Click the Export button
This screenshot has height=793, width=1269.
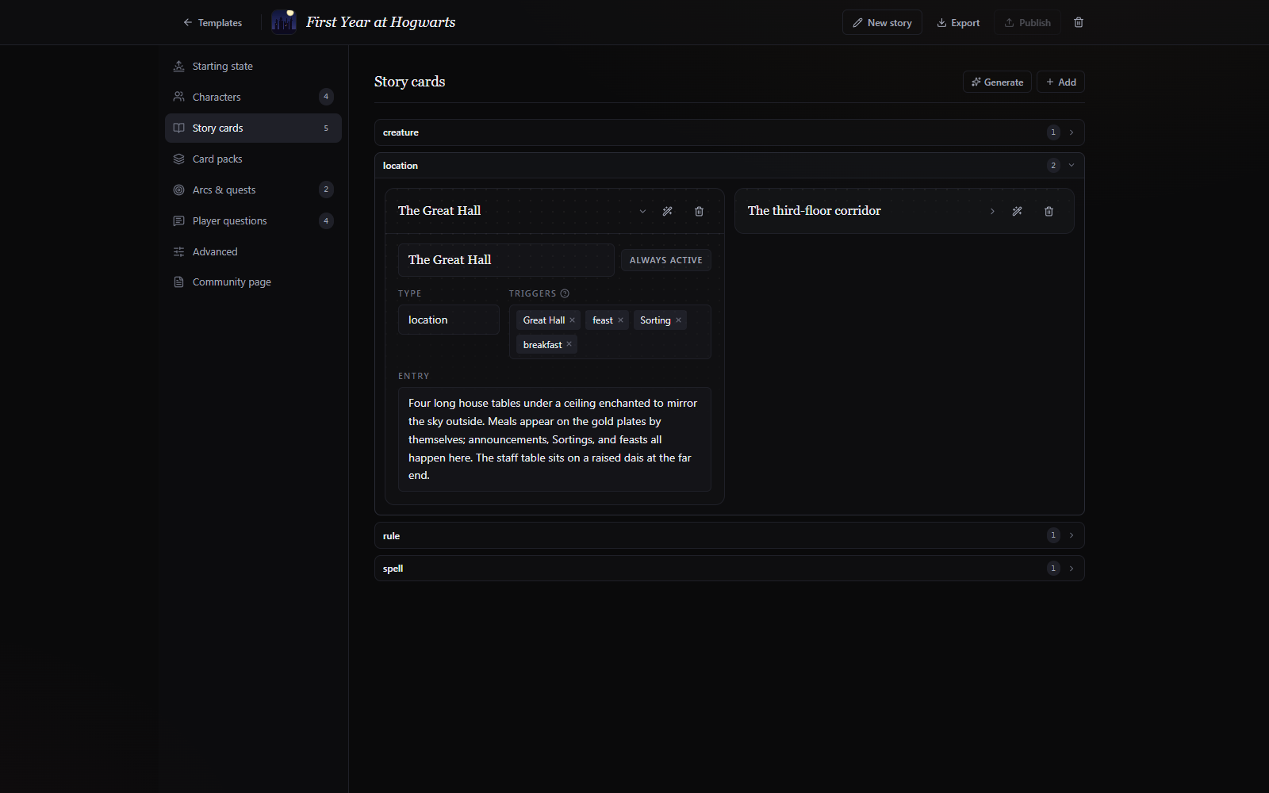pyautogui.click(x=958, y=23)
